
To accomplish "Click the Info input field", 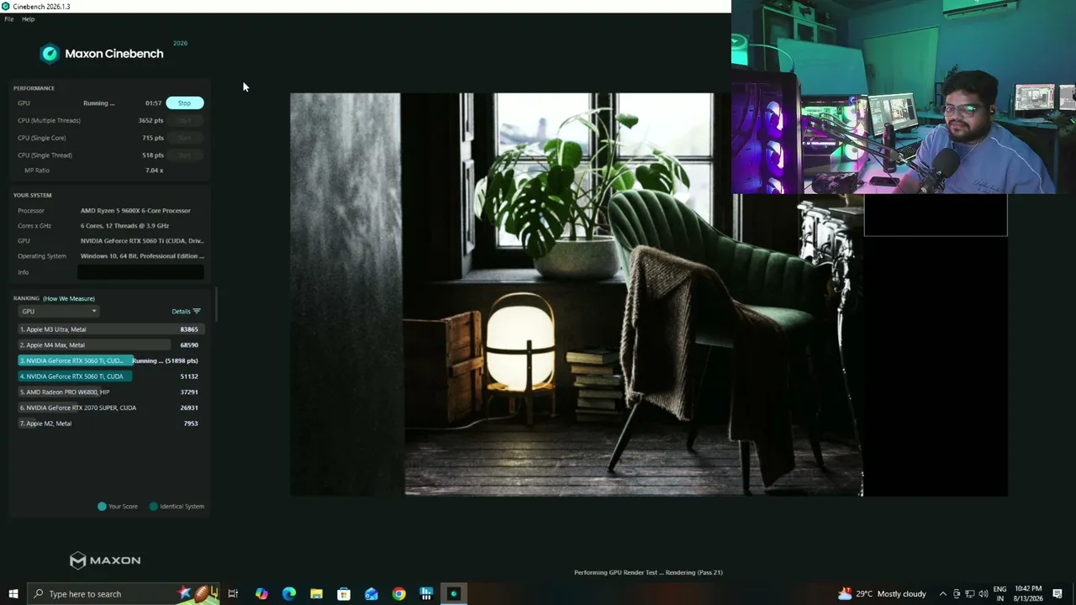I will 140,272.
